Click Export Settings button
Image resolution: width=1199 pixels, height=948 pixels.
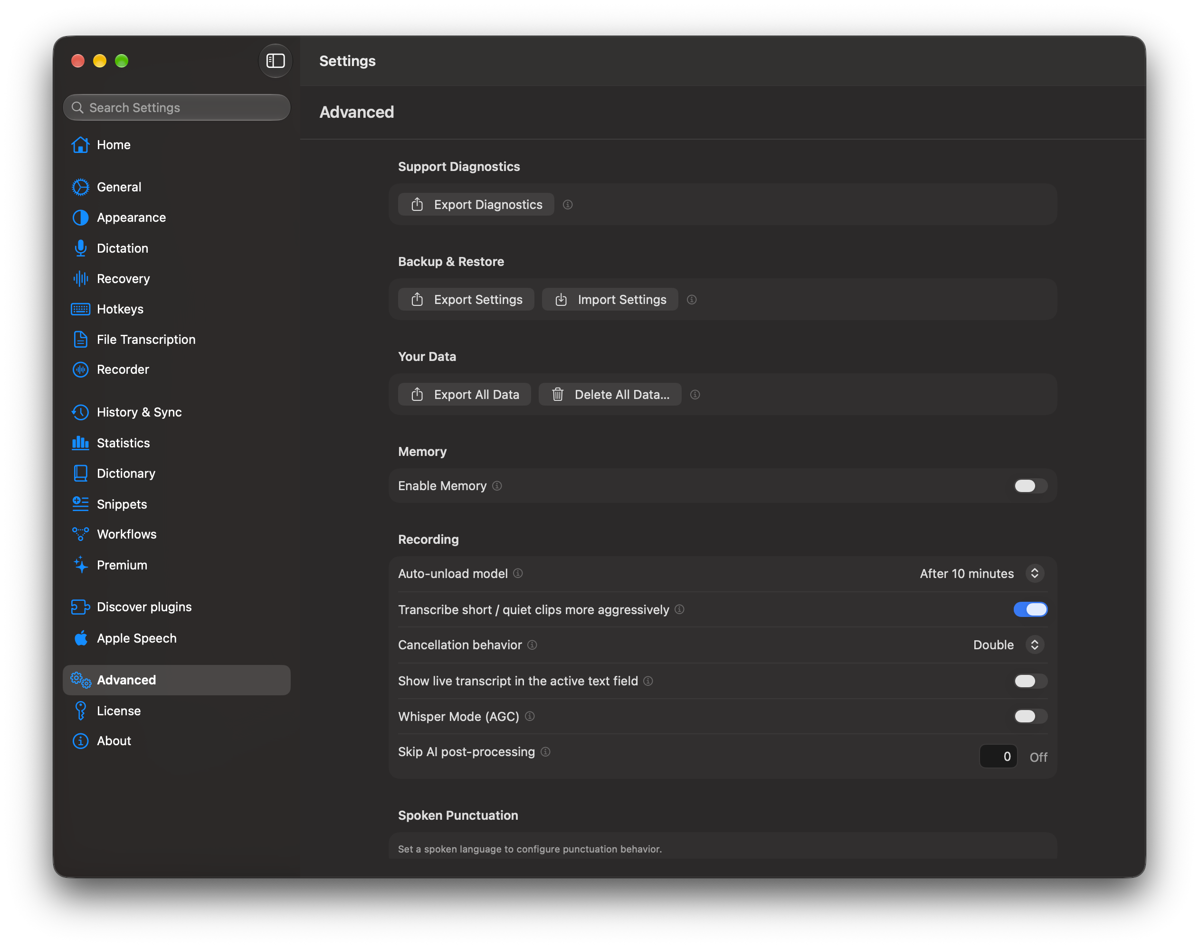tap(466, 300)
